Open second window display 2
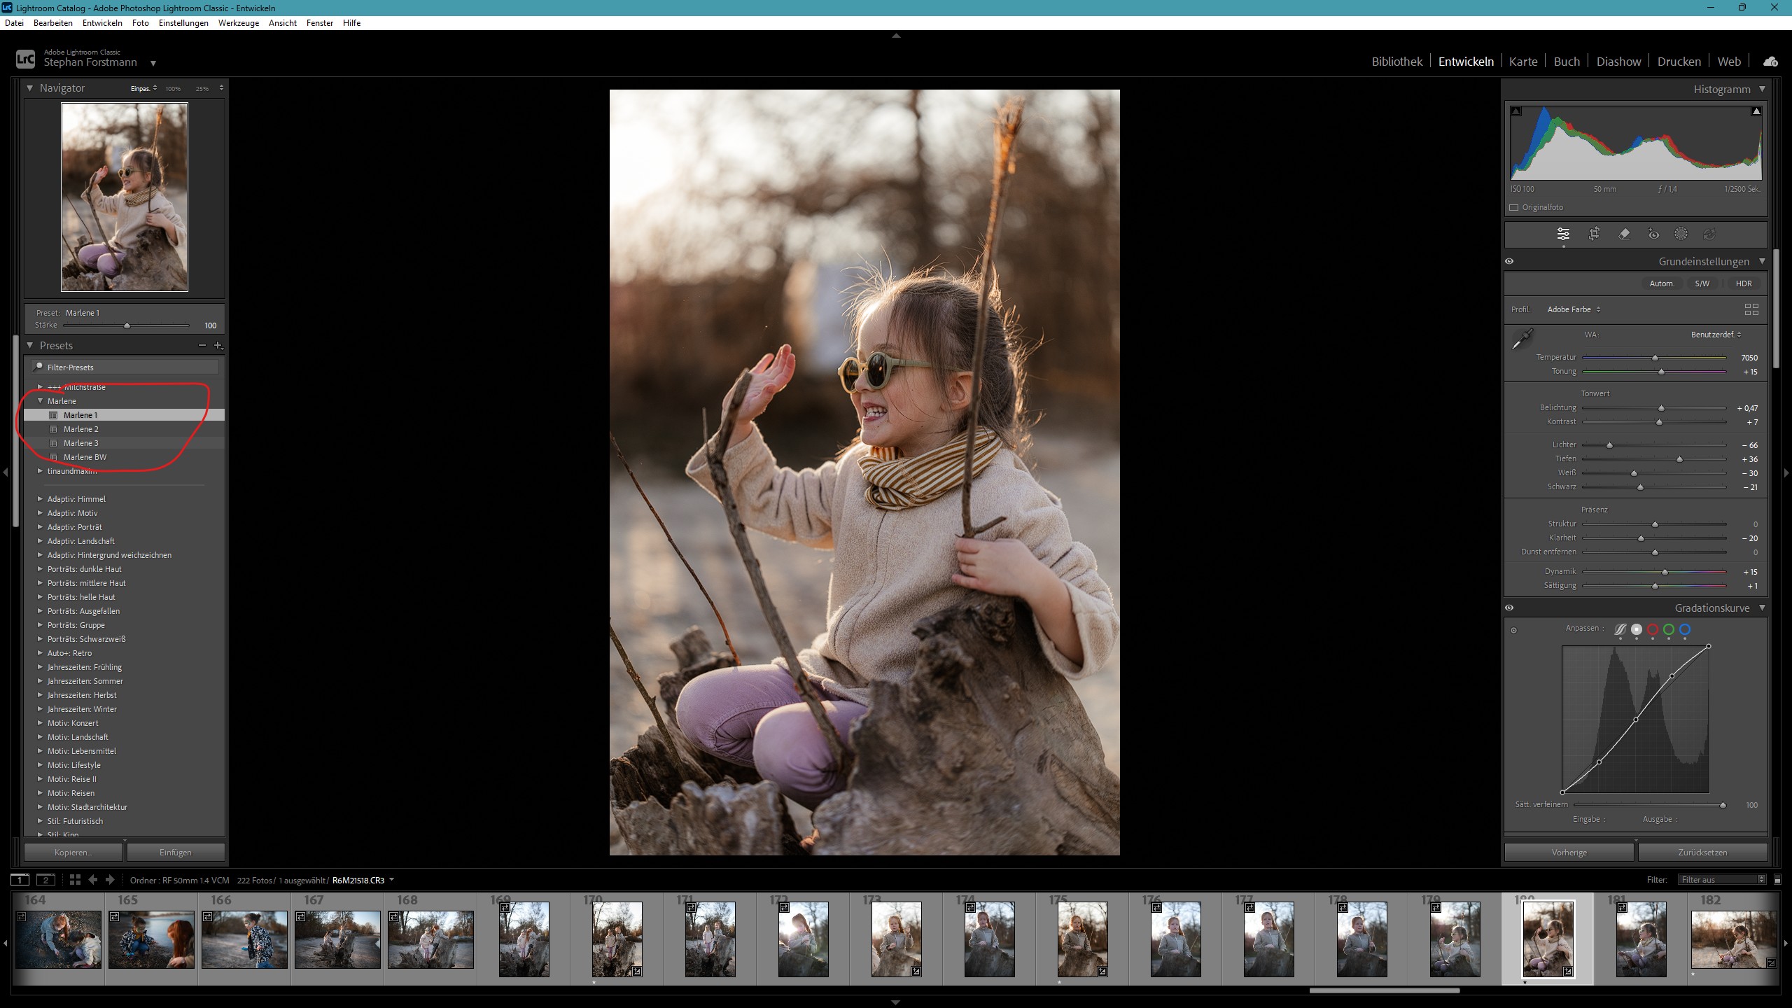Screen dimensions: 1792x1008 pos(46,880)
